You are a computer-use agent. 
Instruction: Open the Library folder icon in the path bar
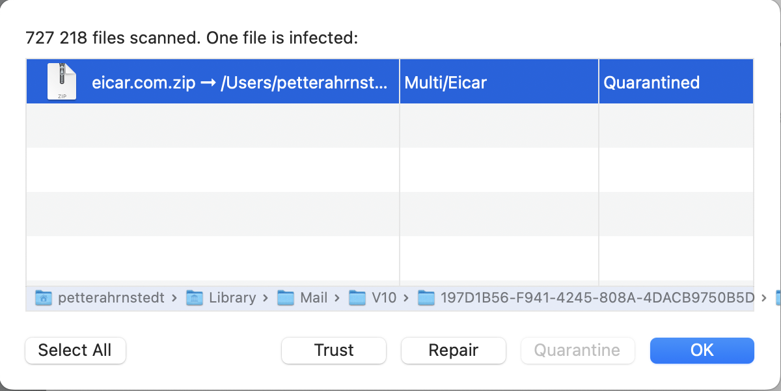[x=194, y=297]
